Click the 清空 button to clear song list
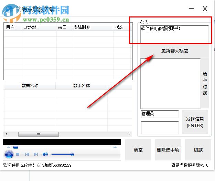Image resolution: width=215 pixels, height=181 pixels. click(x=138, y=150)
